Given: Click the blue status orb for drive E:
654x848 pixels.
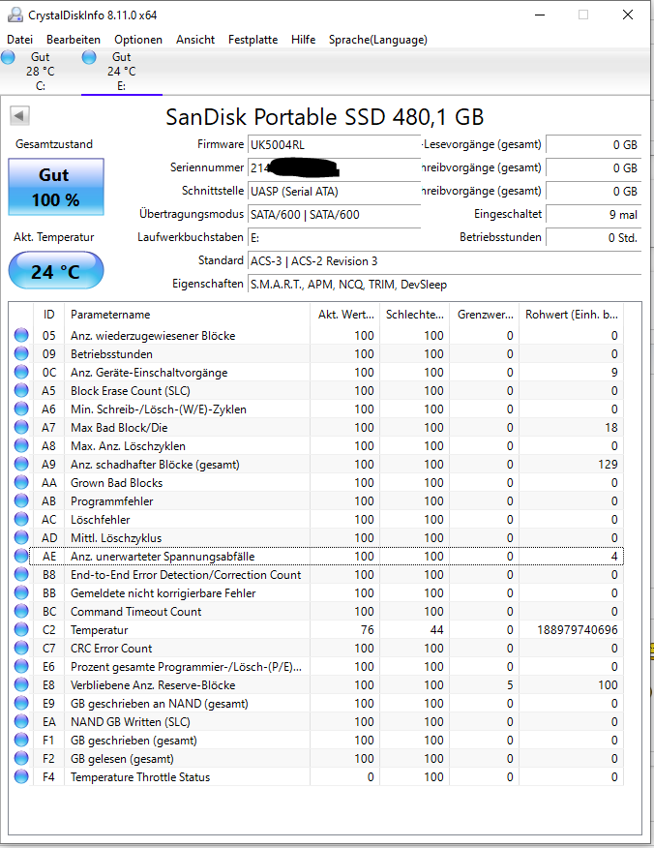Looking at the screenshot, I should point(89,57).
